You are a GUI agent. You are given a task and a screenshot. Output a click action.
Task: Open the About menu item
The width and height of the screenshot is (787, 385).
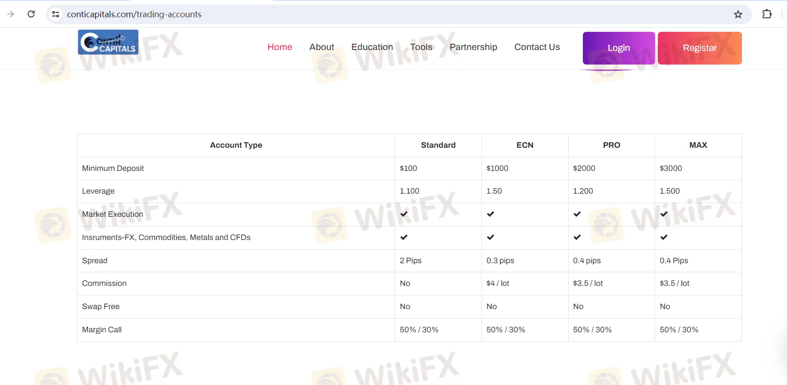(x=321, y=47)
